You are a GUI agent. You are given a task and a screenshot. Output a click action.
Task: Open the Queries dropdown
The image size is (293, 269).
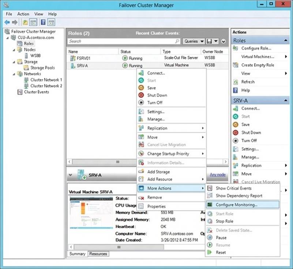pyautogui.click(x=194, y=41)
